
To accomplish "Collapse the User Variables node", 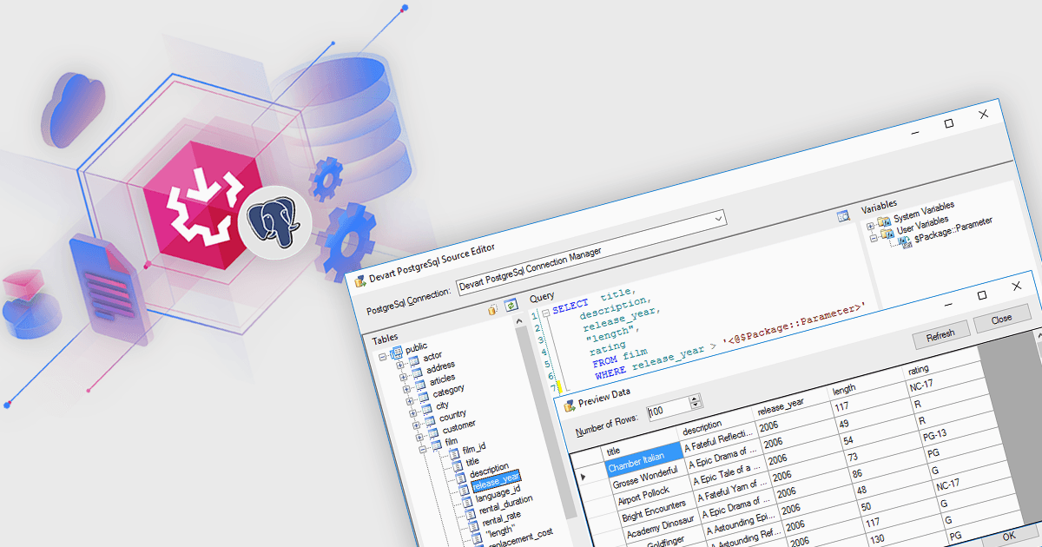I will tap(874, 236).
